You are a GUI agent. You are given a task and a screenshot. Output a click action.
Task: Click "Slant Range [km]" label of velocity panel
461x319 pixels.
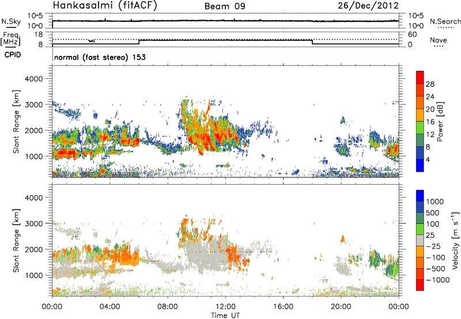(x=16, y=241)
